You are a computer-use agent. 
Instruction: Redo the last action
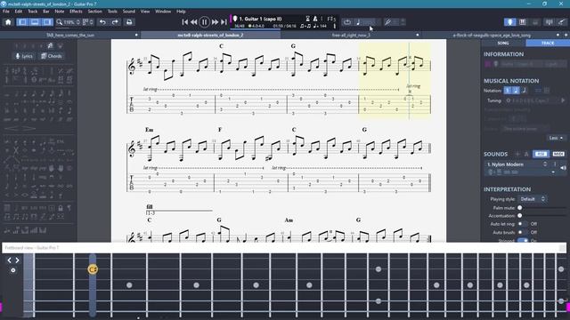115,22
